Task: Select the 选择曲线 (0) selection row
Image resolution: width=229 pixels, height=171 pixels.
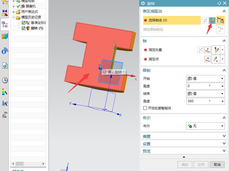Action: (x=172, y=20)
